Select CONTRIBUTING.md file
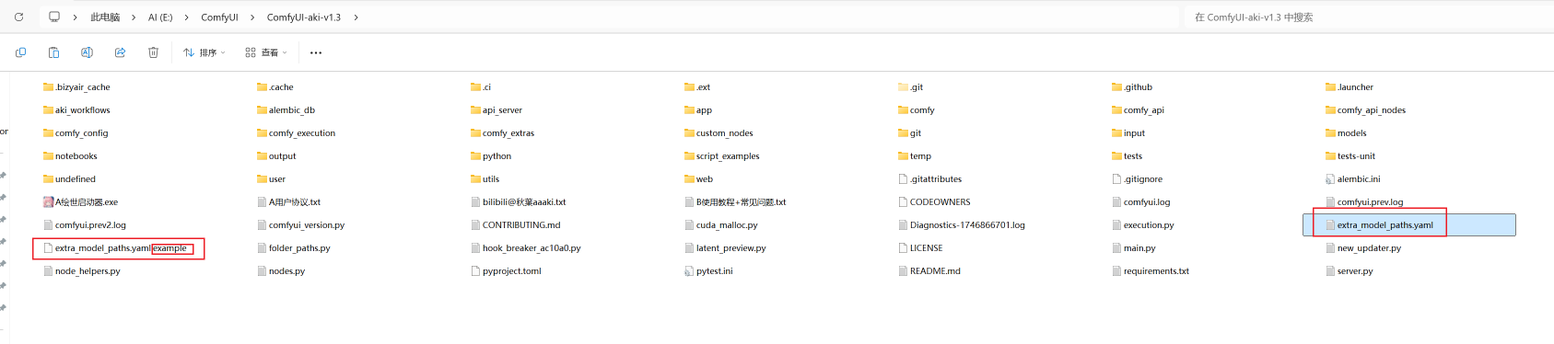The width and height of the screenshot is (1554, 344). (515, 224)
